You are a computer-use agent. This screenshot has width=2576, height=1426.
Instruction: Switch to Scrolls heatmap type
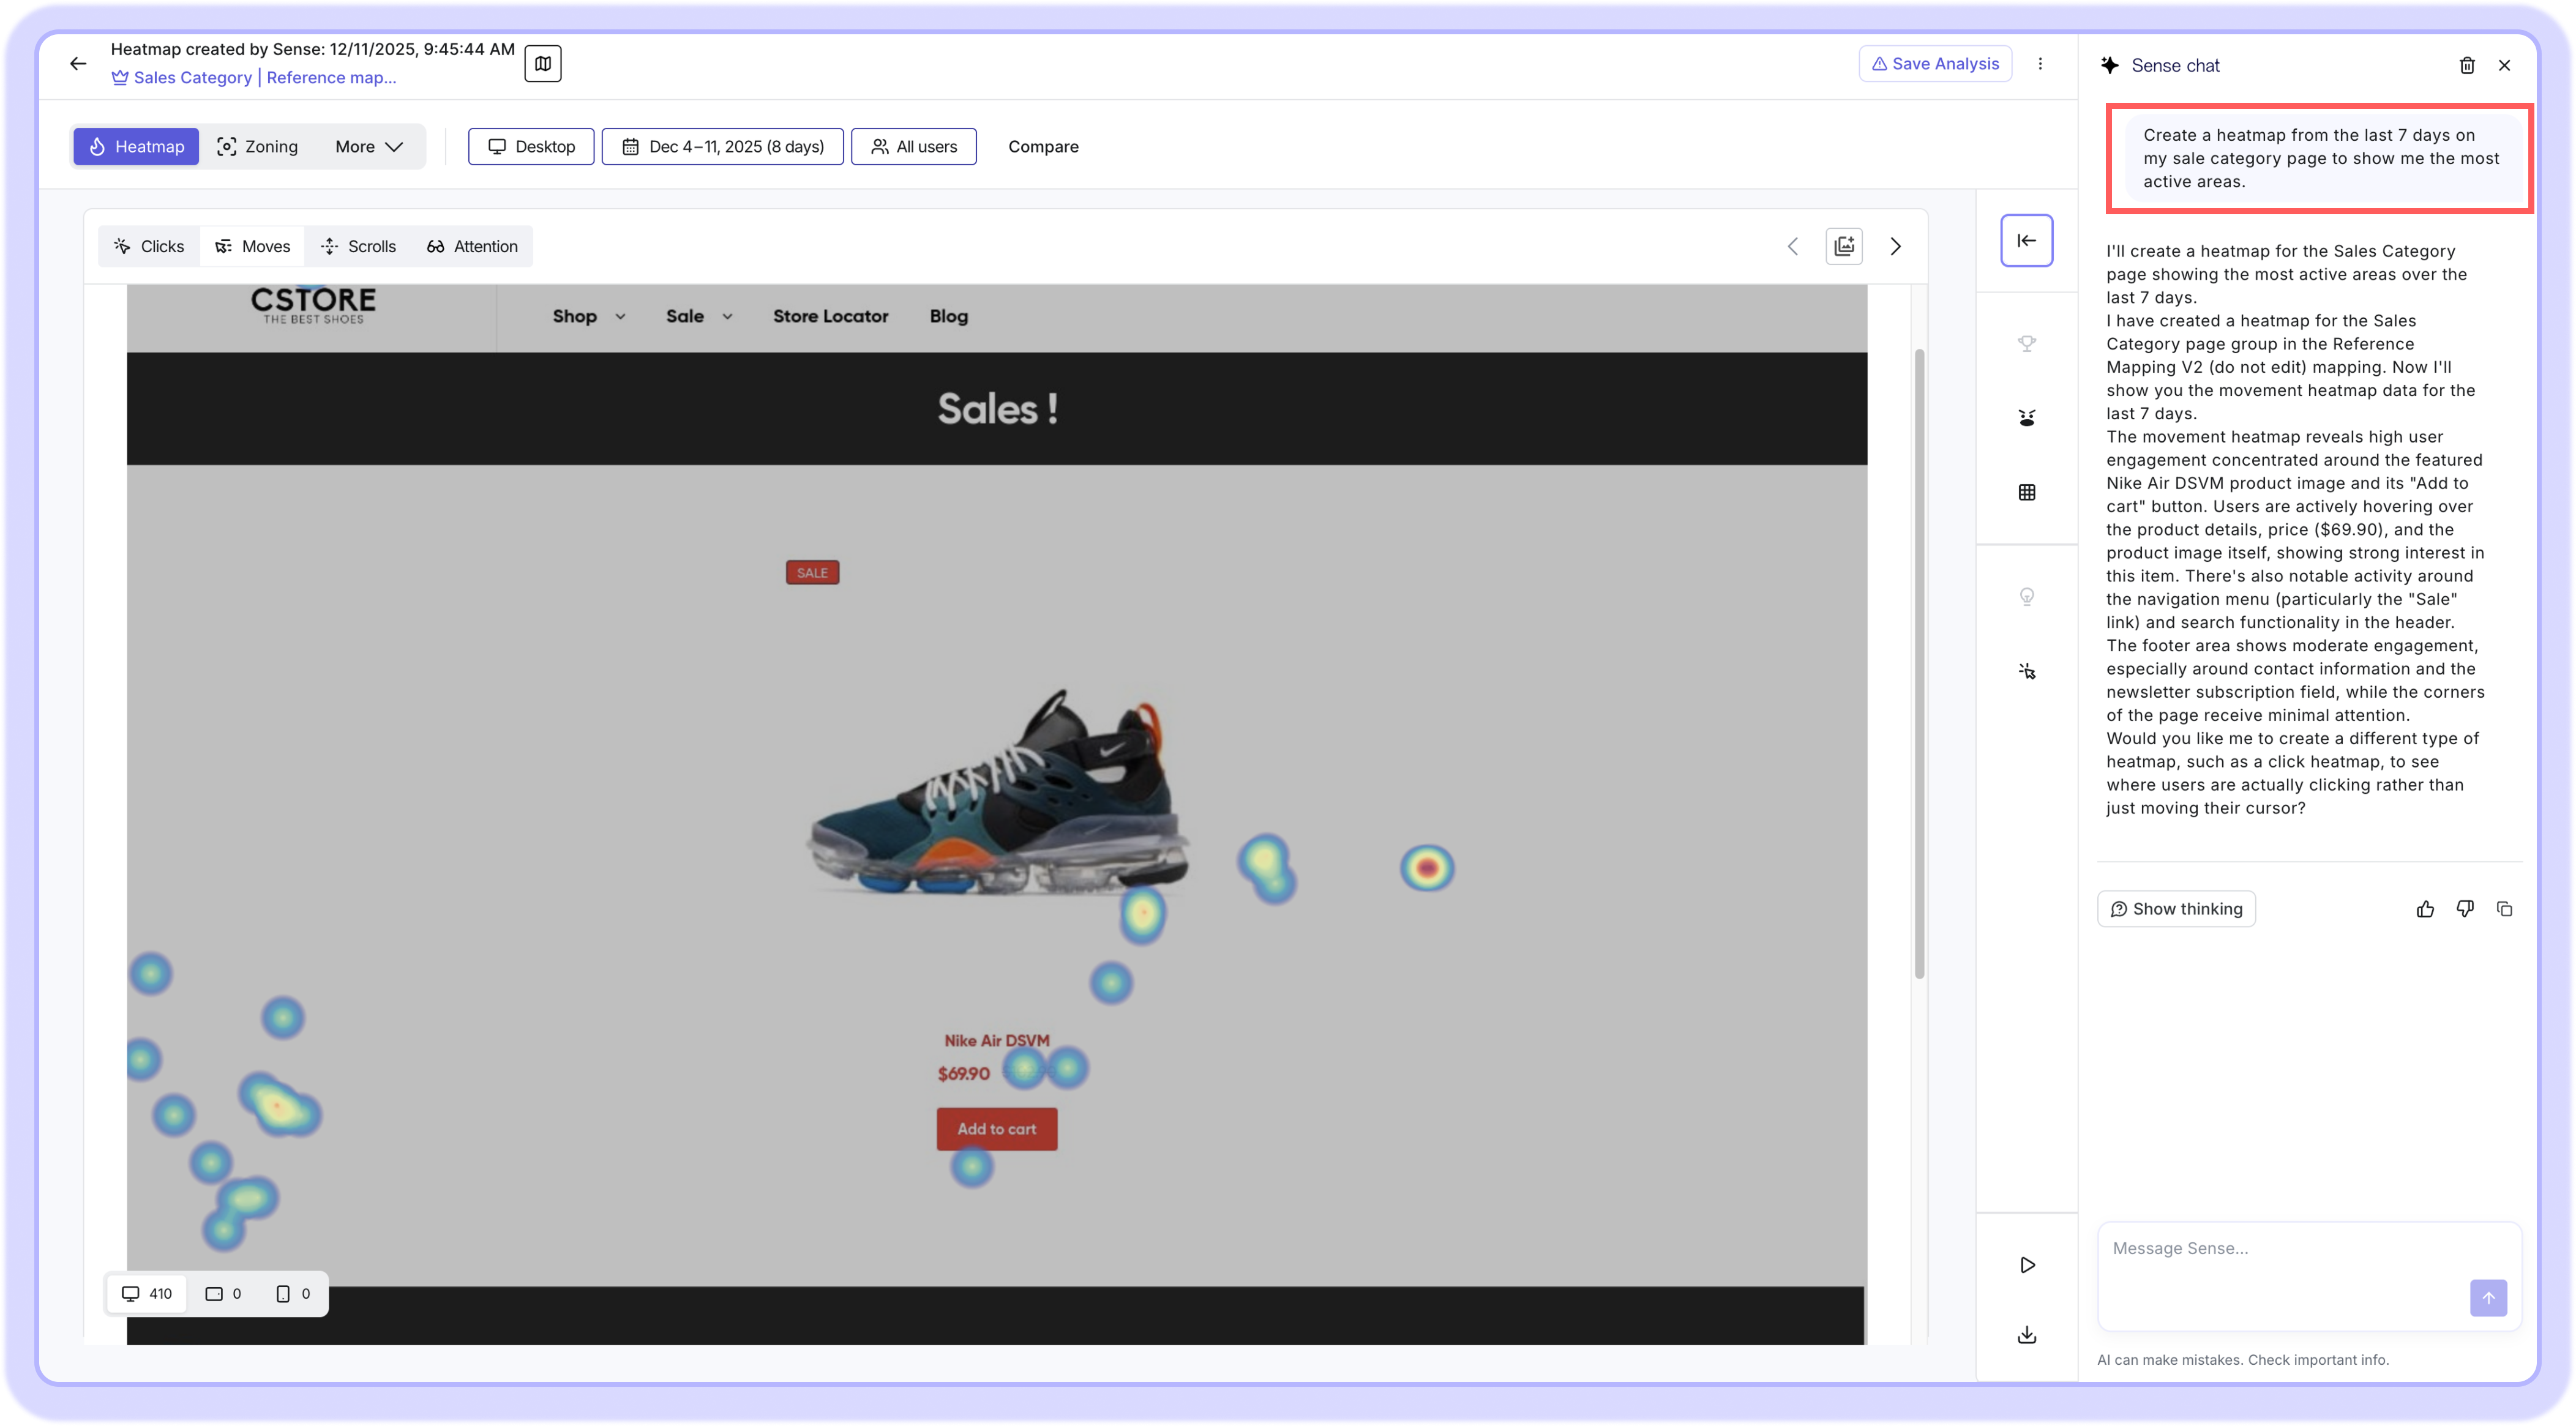pos(358,246)
